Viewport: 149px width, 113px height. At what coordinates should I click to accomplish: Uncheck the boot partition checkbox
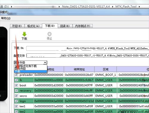[x=16, y=85]
